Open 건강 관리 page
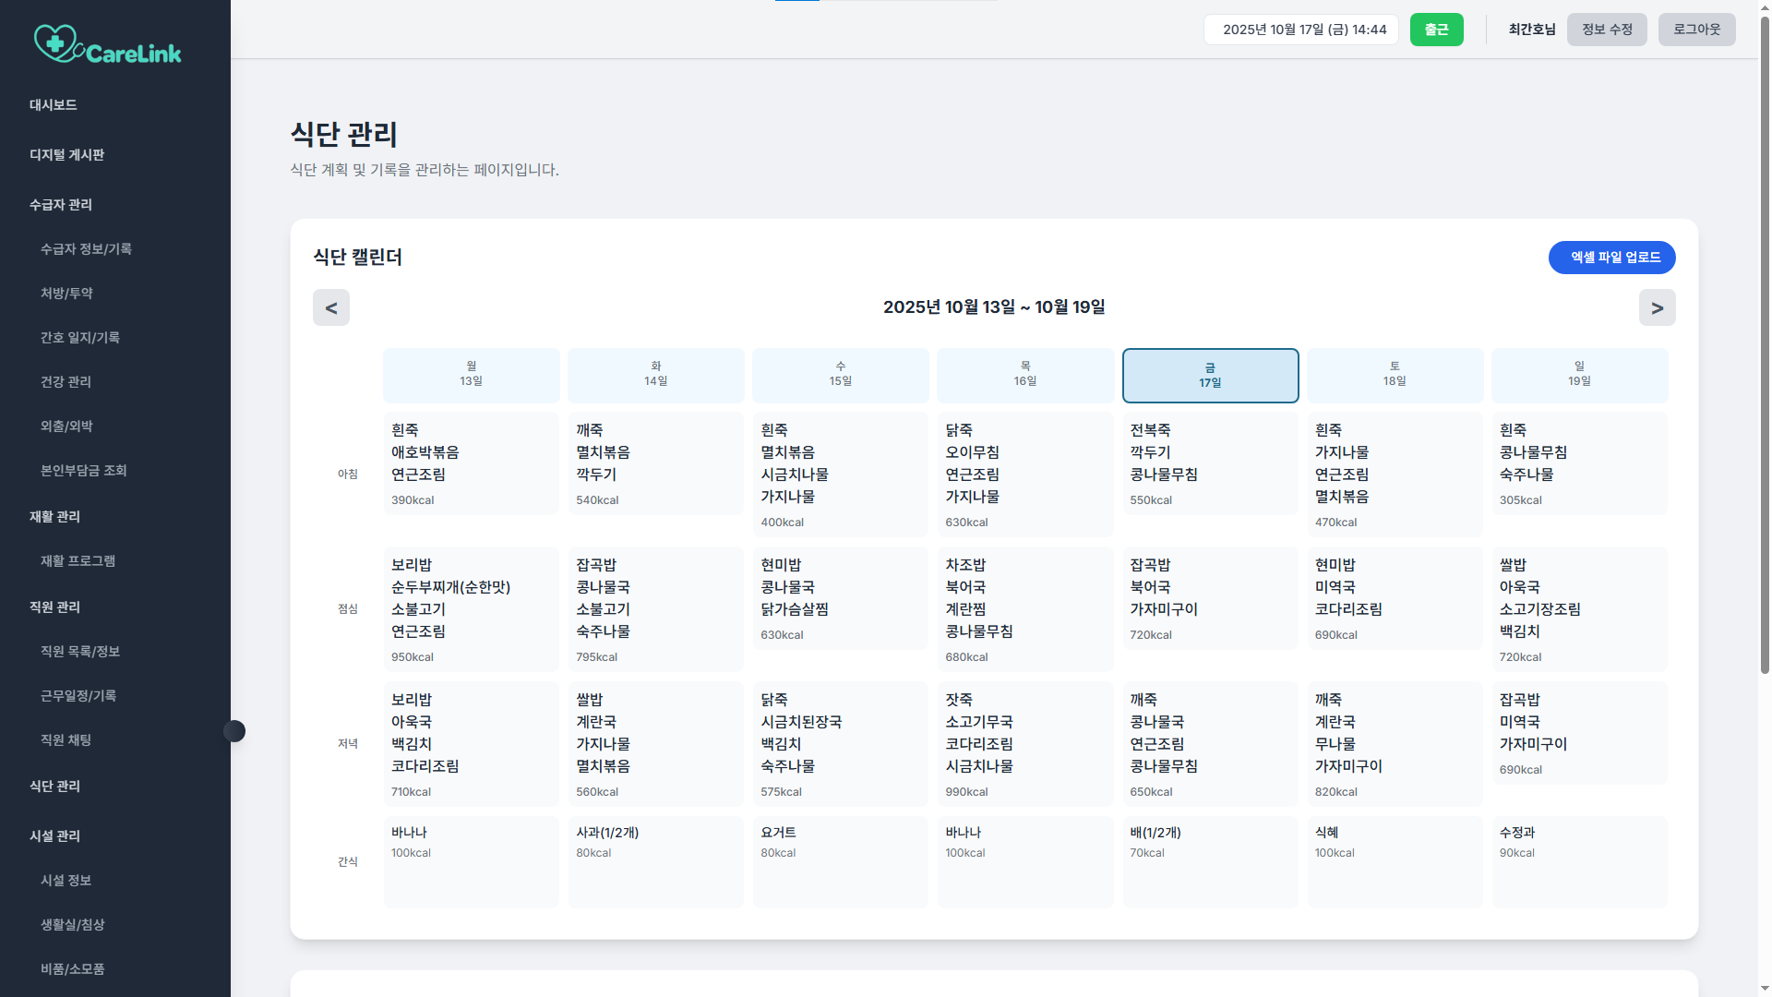Image resolution: width=1772 pixels, height=997 pixels. coord(66,382)
